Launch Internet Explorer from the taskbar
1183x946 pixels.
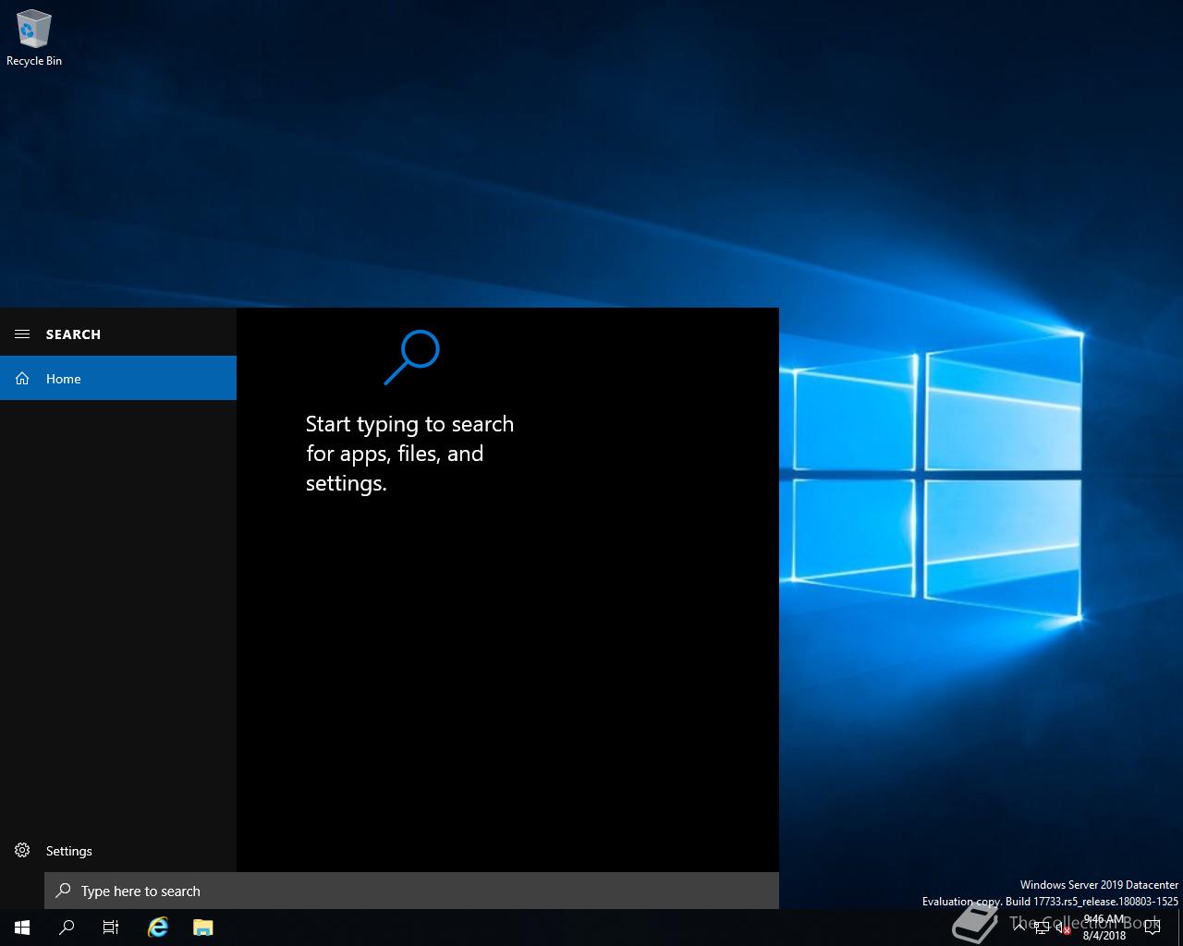click(158, 928)
